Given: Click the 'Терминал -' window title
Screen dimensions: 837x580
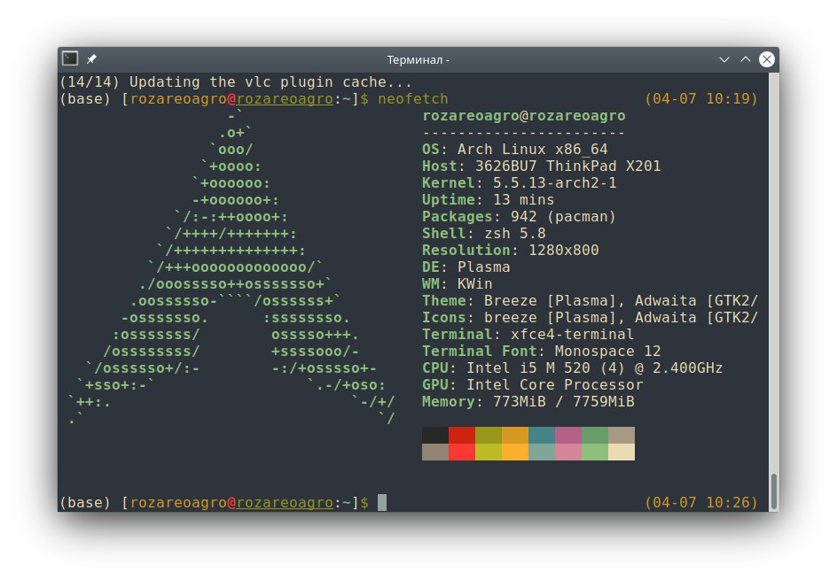Looking at the screenshot, I should pyautogui.click(x=418, y=59).
